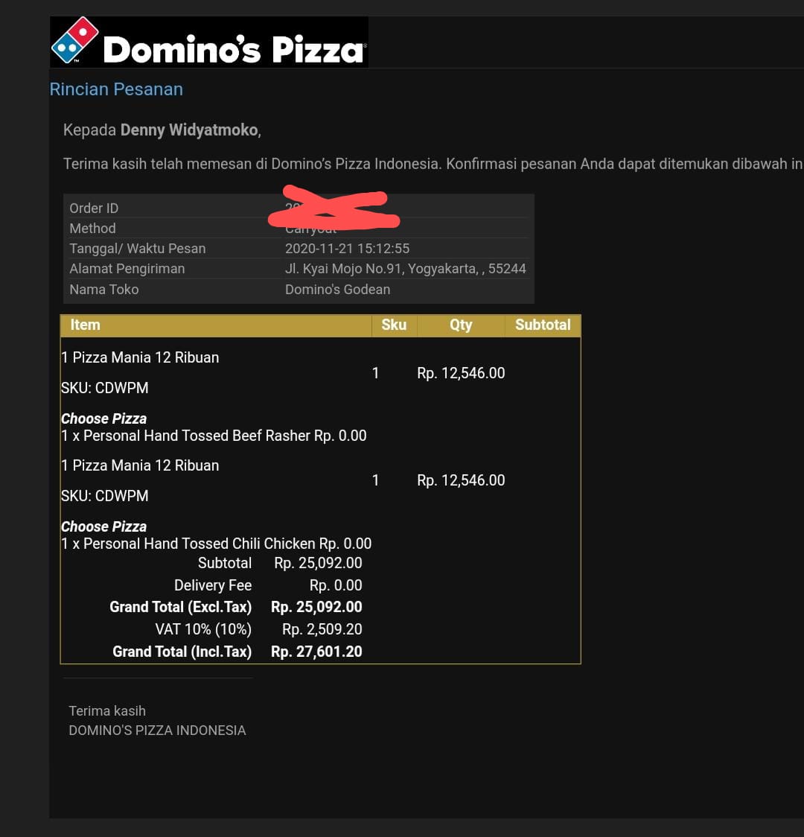
Task: Click 'Personal Hand Tossed Beef Rasher' line
Action: click(214, 436)
